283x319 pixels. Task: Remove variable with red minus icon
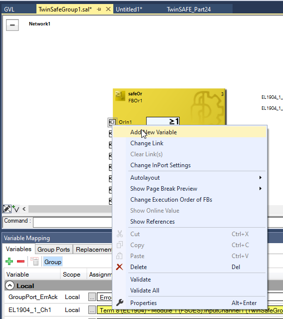[20, 262]
